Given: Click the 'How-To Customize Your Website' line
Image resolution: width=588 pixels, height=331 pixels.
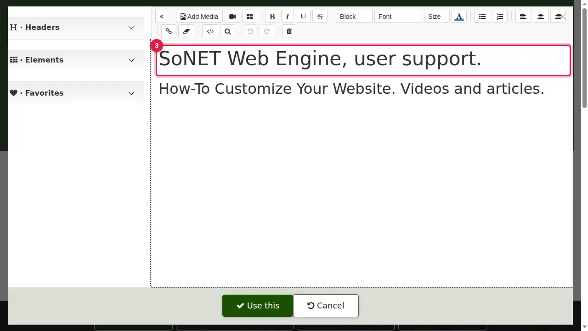Looking at the screenshot, I should pyautogui.click(x=351, y=89).
